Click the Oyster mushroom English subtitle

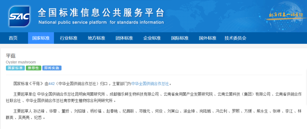tap(21, 62)
